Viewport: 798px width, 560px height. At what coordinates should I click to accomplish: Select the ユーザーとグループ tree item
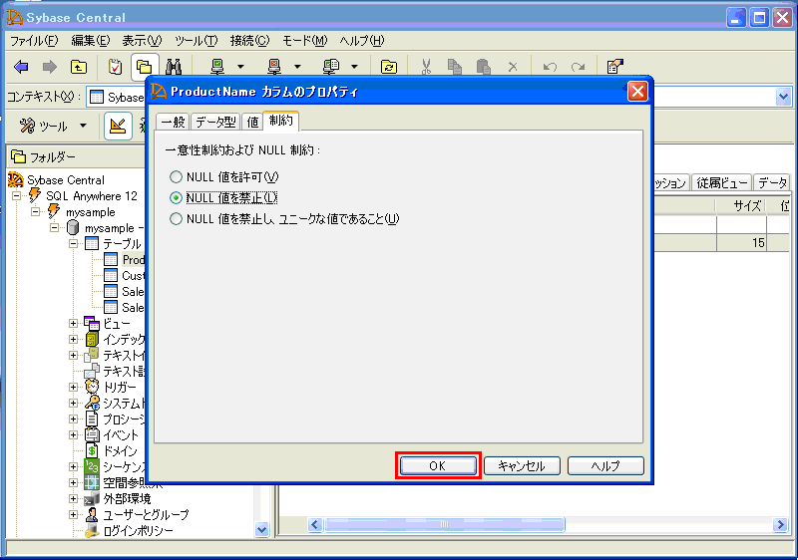(145, 514)
